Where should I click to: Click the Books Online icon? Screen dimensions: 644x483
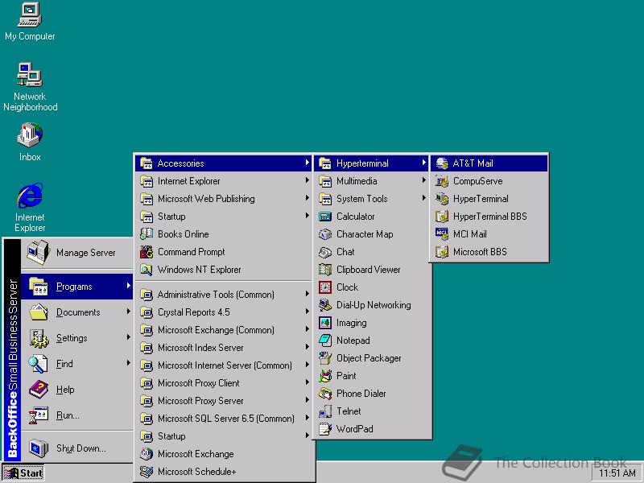[147, 234]
